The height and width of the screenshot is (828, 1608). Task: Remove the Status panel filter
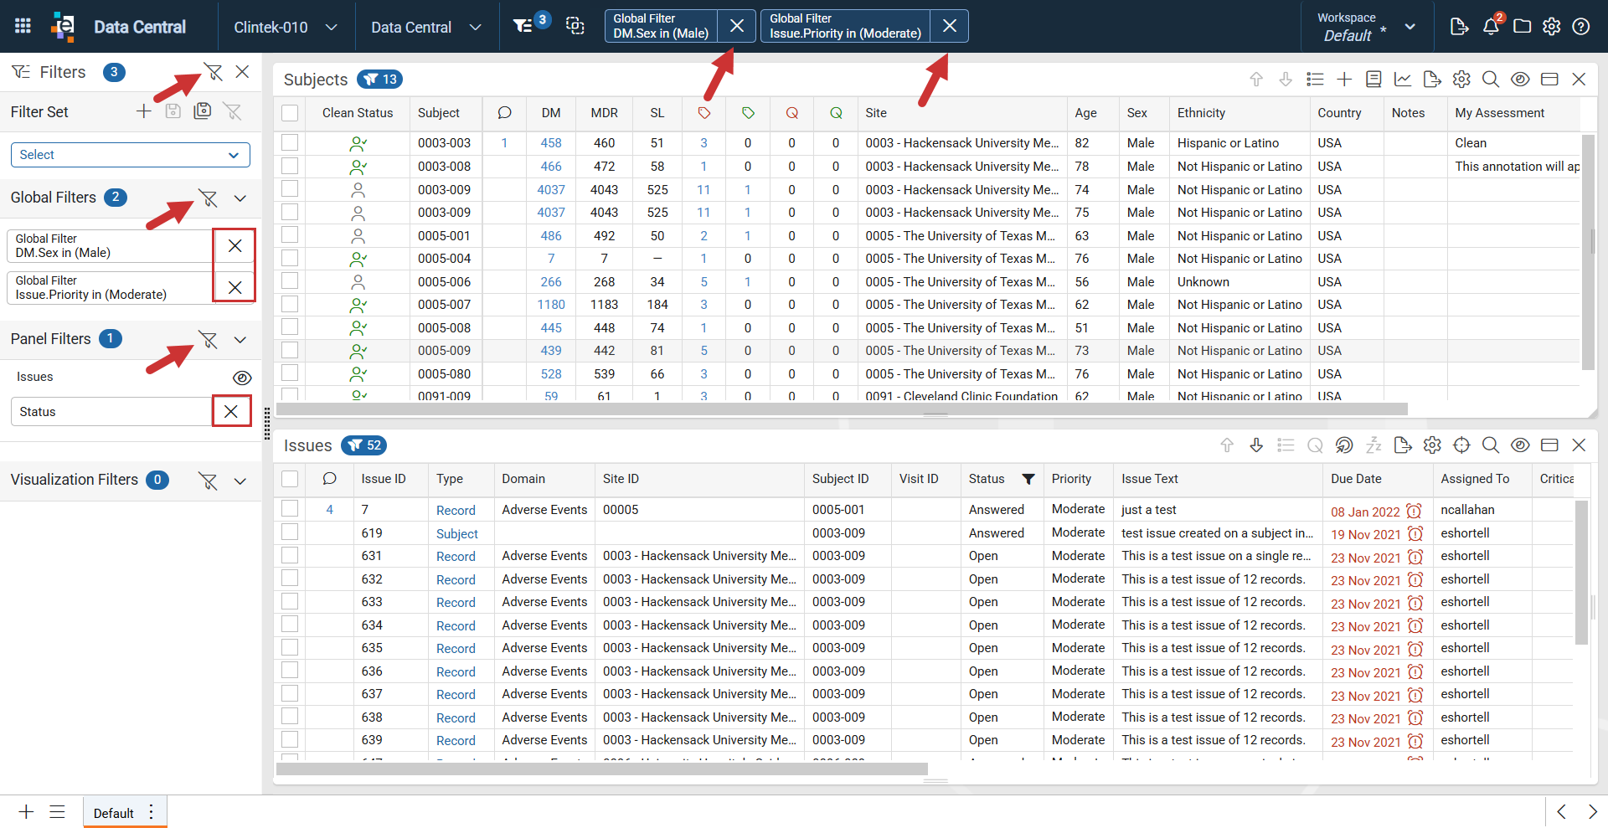(231, 411)
